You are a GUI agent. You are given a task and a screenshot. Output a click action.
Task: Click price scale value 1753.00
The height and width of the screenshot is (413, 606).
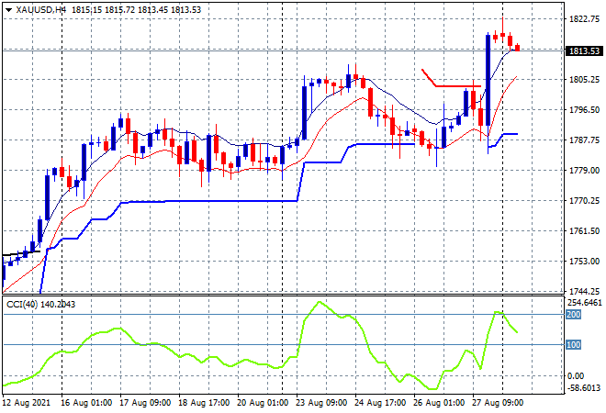pyautogui.click(x=584, y=262)
